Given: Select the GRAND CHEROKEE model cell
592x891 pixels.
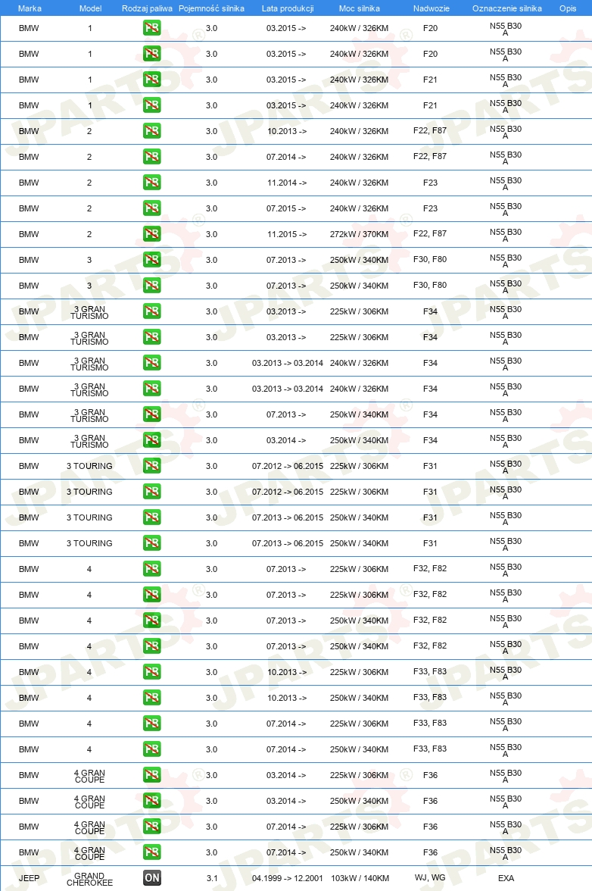Looking at the screenshot, I should [89, 879].
